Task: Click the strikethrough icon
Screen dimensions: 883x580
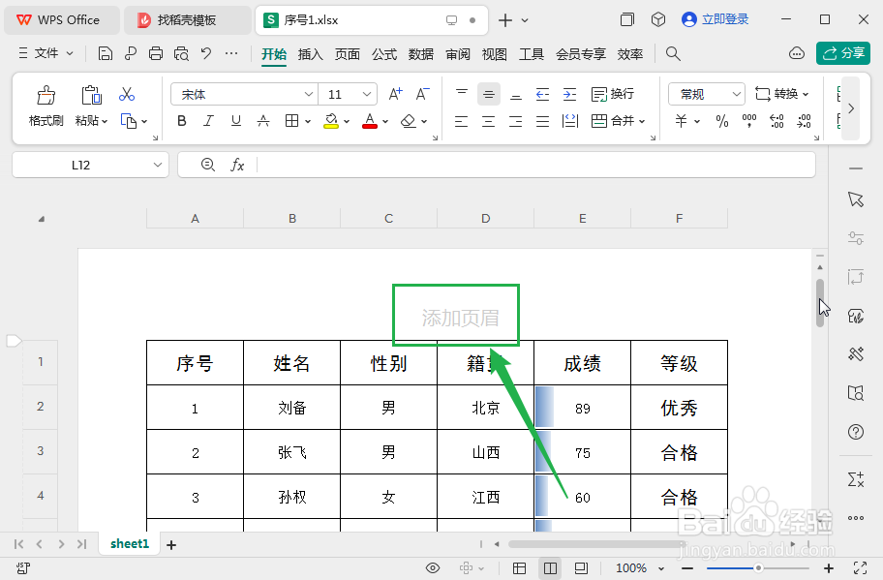Action: (x=263, y=120)
